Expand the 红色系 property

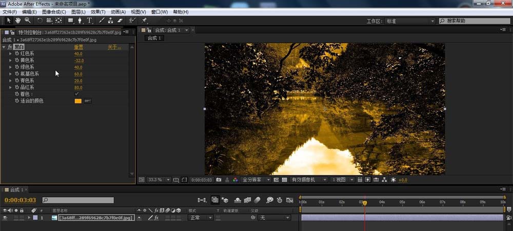point(10,54)
